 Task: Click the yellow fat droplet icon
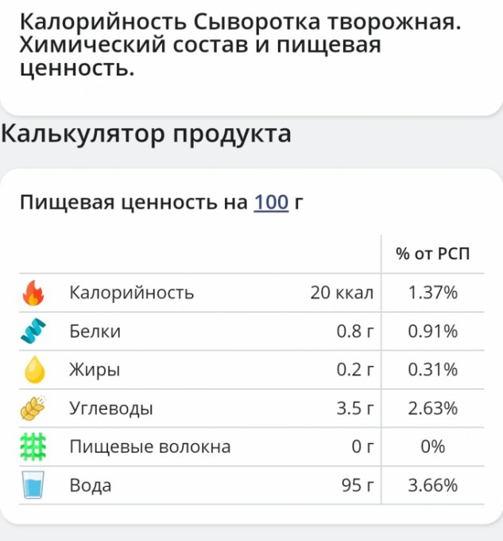[x=33, y=370]
